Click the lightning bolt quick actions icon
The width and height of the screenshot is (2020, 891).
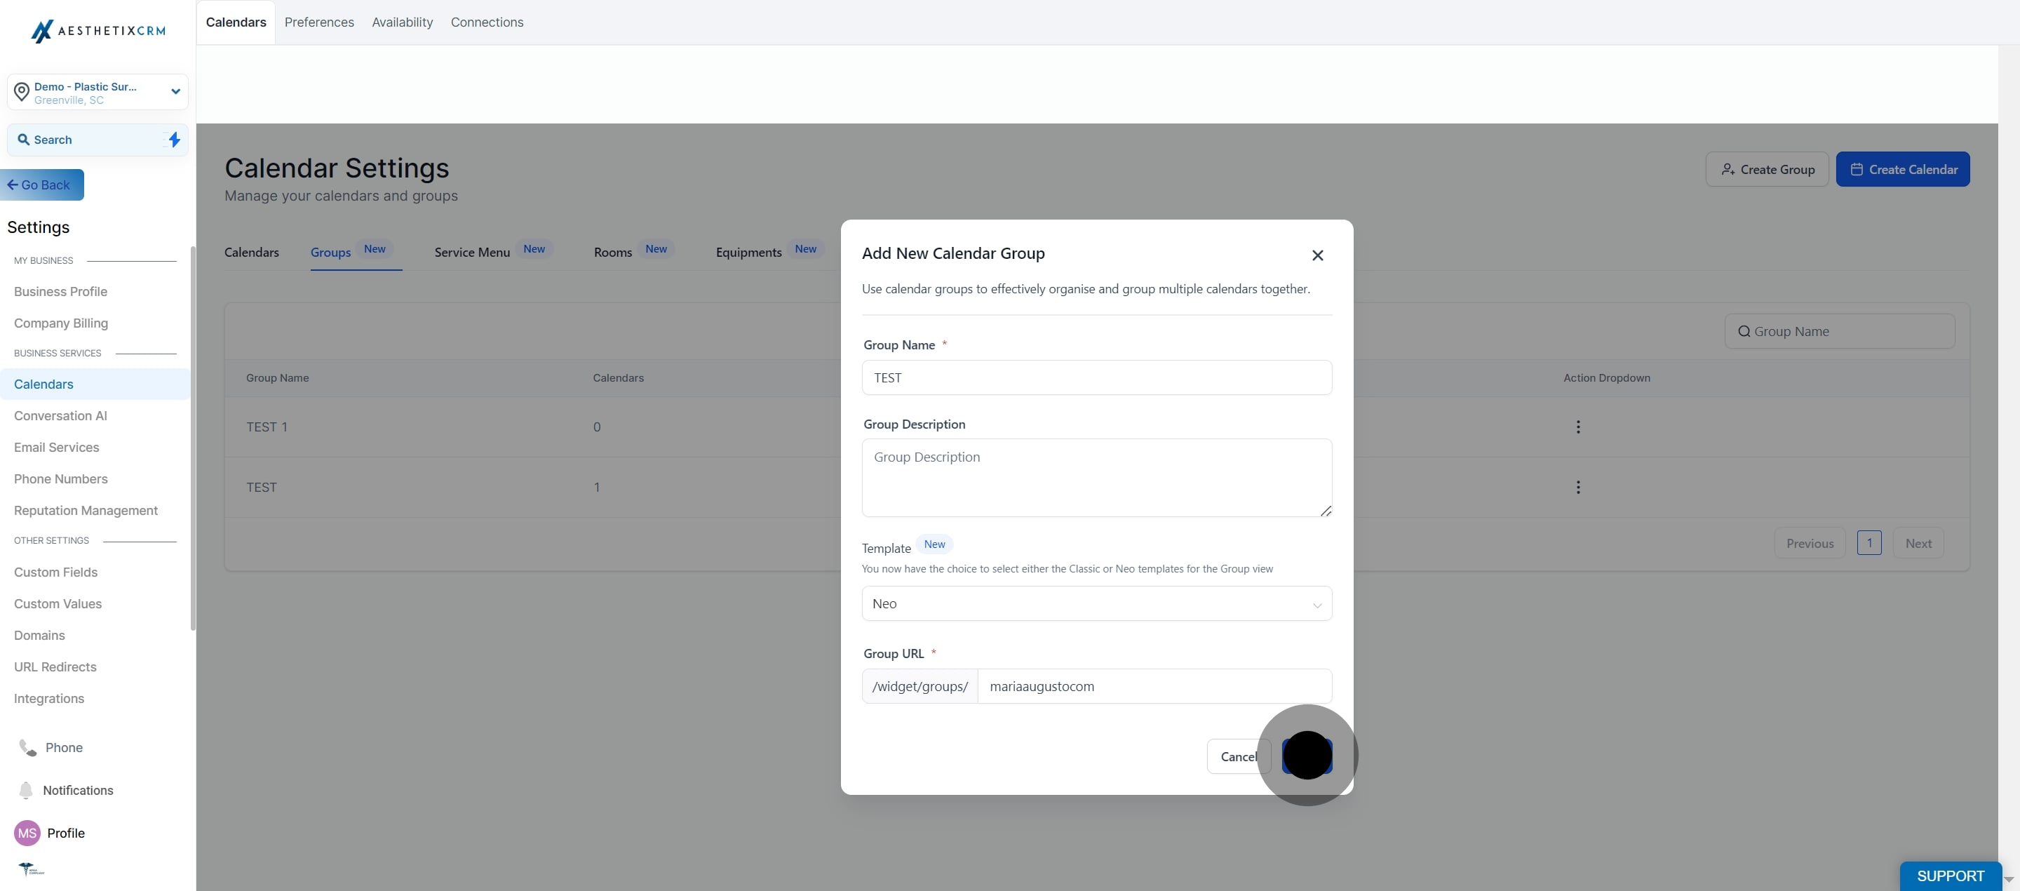pos(174,140)
